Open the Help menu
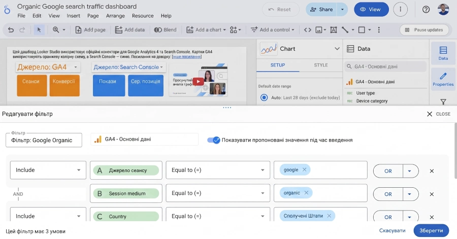 (x=166, y=16)
